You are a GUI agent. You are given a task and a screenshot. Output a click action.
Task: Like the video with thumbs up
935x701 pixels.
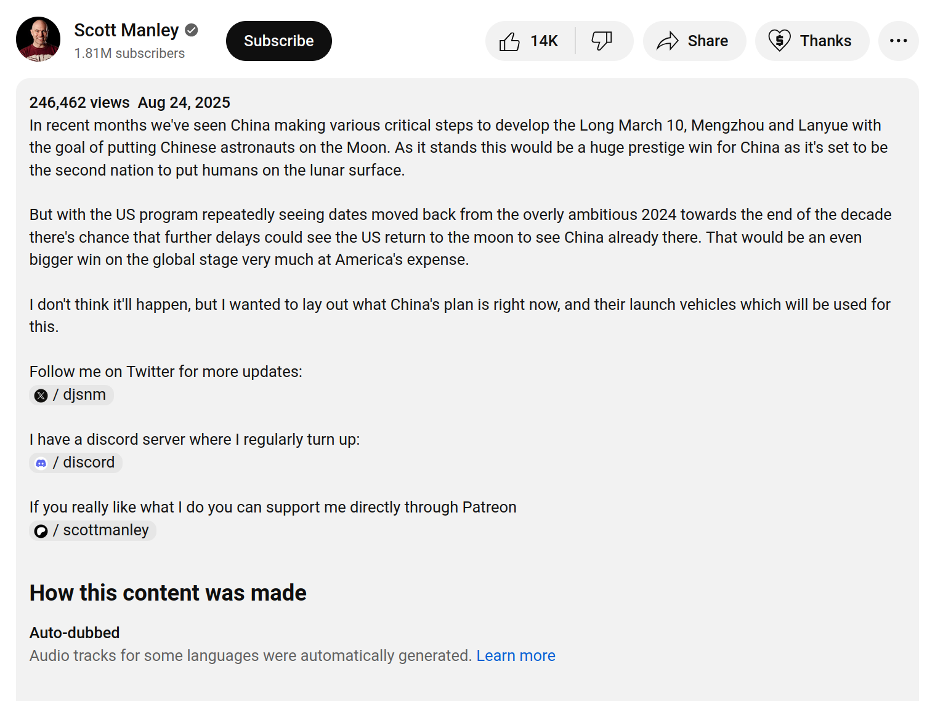510,41
